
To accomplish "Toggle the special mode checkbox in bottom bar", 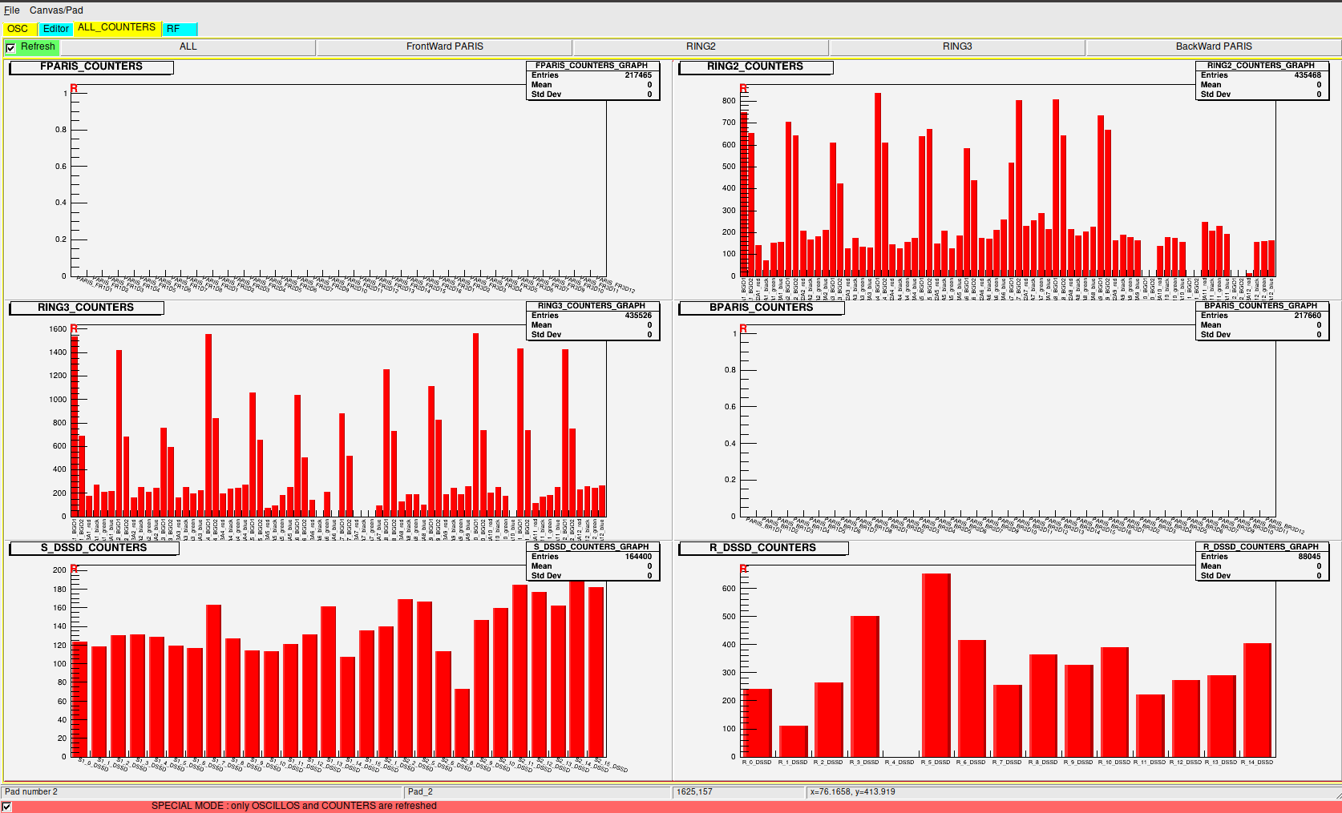I will click(7, 807).
